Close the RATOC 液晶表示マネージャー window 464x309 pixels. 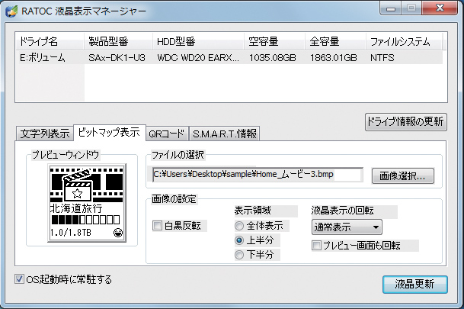[440, 8]
